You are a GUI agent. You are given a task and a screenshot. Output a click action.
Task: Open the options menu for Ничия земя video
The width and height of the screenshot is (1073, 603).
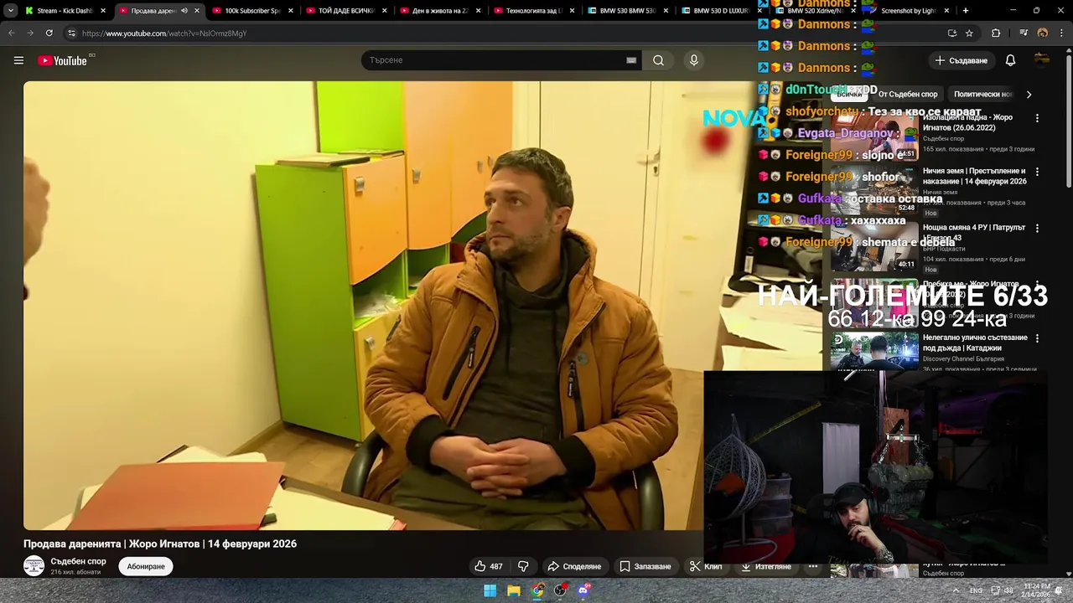point(1037,172)
